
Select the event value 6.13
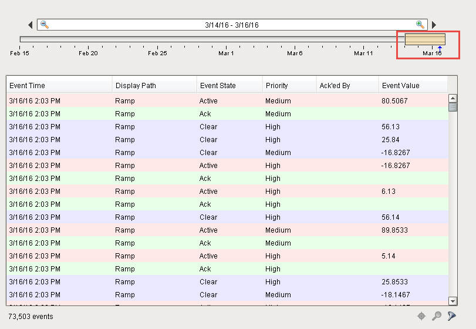tap(389, 192)
